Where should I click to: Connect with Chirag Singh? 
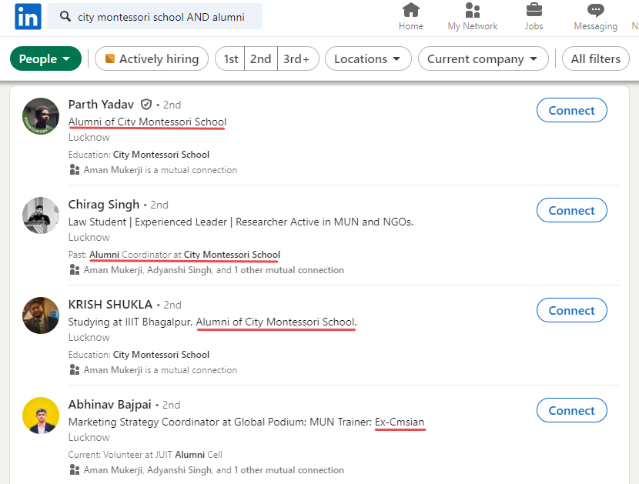572,210
